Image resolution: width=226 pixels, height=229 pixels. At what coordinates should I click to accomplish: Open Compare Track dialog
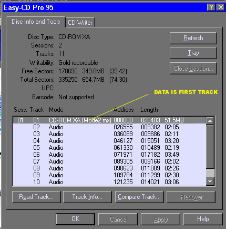point(139,197)
